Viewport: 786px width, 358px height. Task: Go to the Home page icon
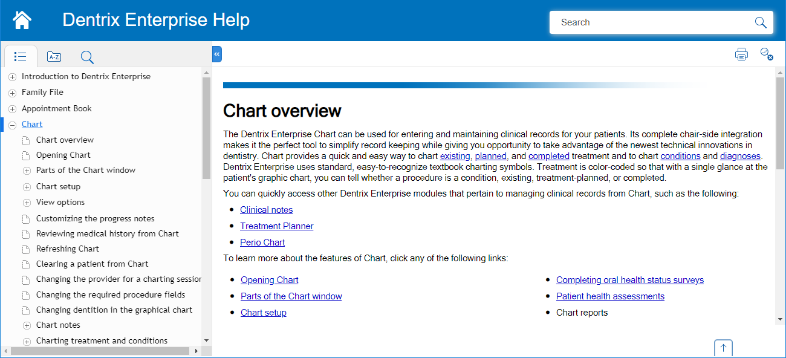22,20
